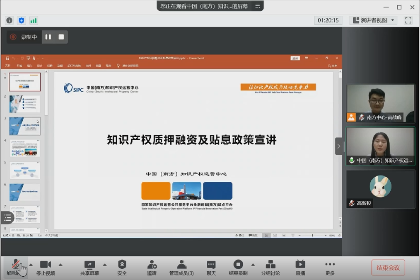Click the floating list icon at lower left
This screenshot has width=420, height=280.
[x=7, y=218]
